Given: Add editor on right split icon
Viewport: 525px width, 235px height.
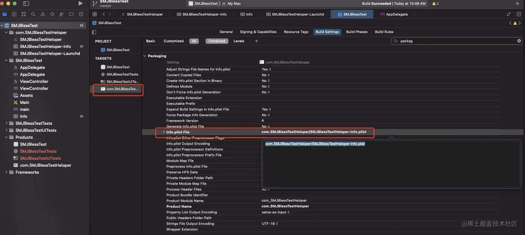Looking at the screenshot, I should coord(519,14).
